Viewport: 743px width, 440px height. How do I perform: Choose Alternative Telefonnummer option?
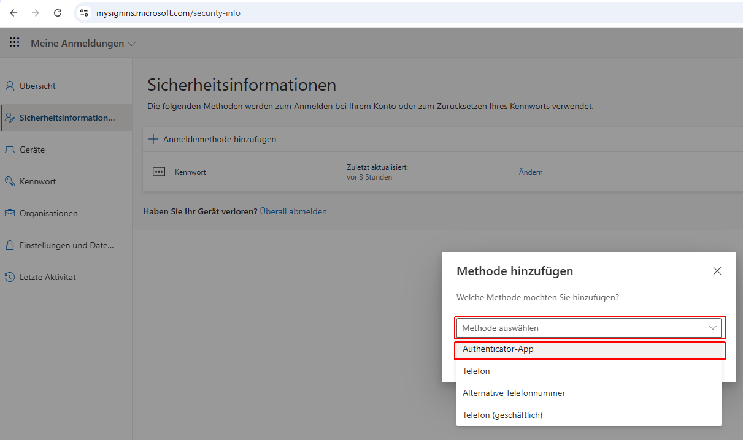point(589,393)
